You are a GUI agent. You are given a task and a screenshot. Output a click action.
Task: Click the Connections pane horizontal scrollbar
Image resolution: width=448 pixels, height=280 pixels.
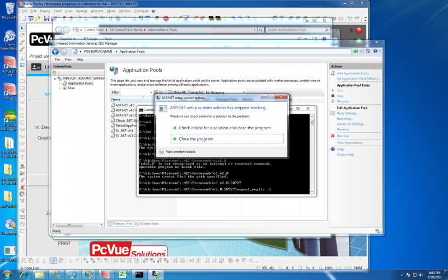(77, 225)
